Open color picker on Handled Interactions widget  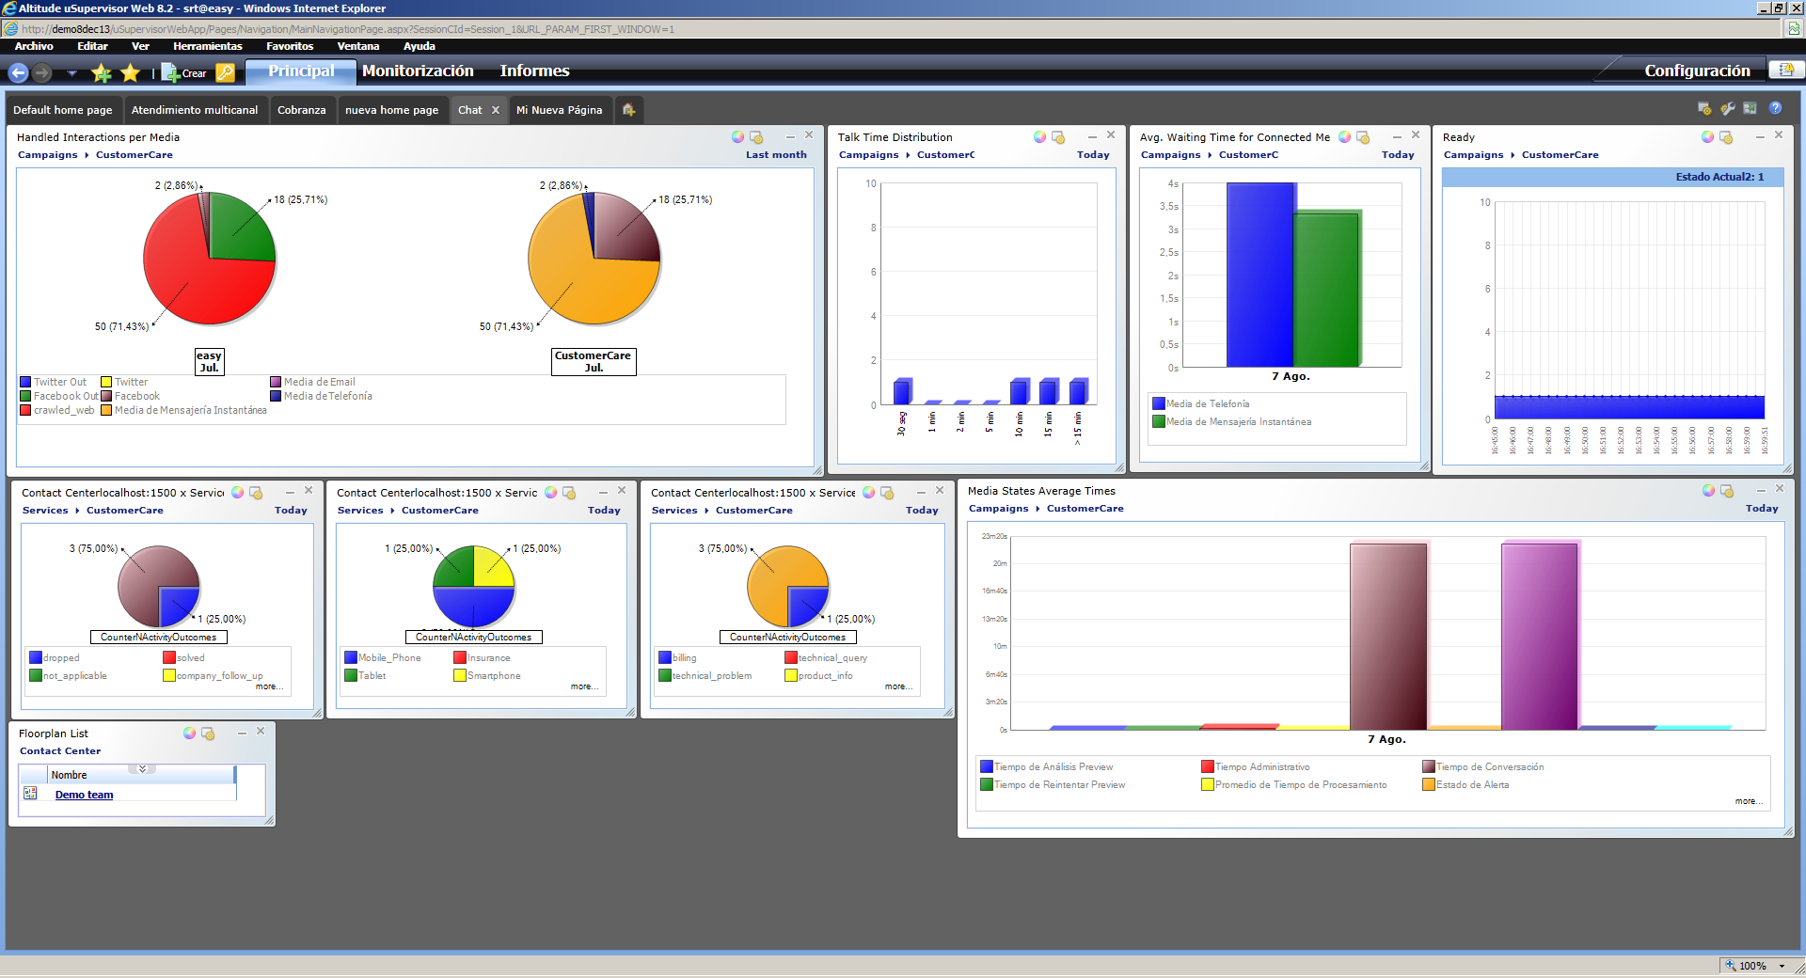click(x=737, y=137)
